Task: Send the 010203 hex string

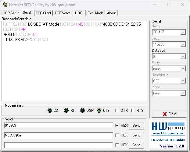Action: 136,125
